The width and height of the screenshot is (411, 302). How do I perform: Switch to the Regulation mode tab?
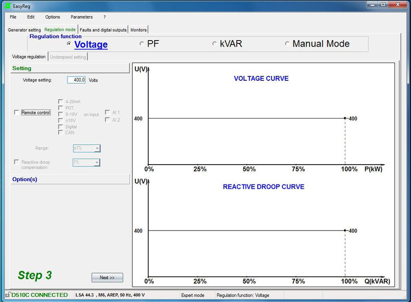60,30
